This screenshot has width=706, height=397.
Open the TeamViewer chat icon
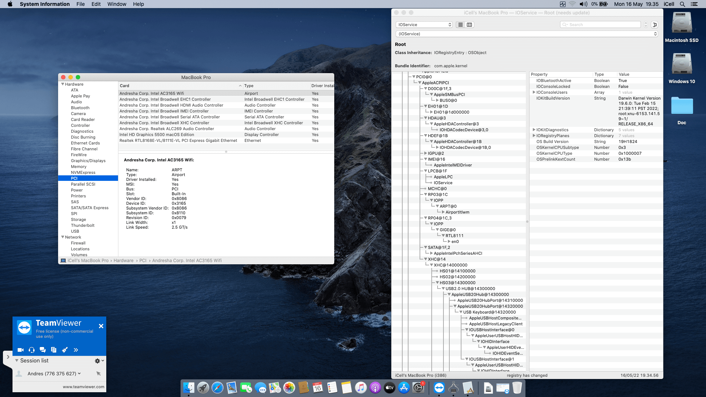pyautogui.click(x=43, y=350)
